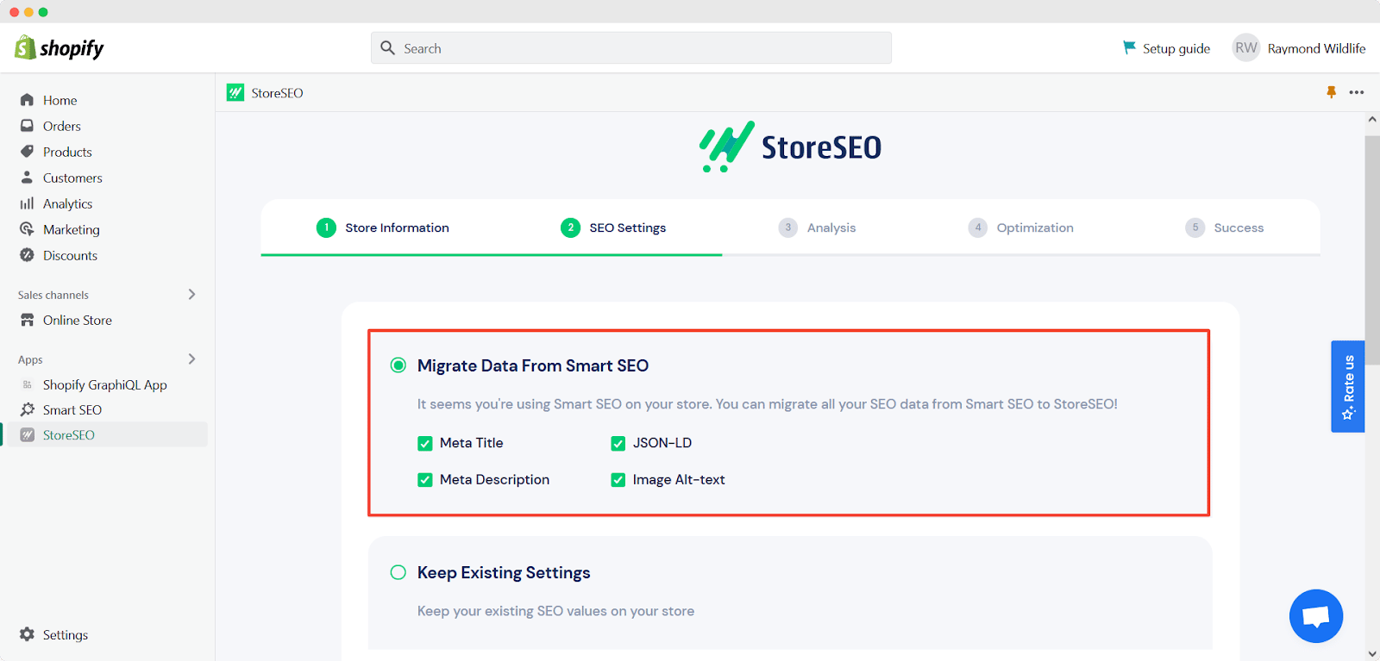Image resolution: width=1380 pixels, height=661 pixels.
Task: Click the StoreSEO app icon in sidebar
Action: point(27,434)
